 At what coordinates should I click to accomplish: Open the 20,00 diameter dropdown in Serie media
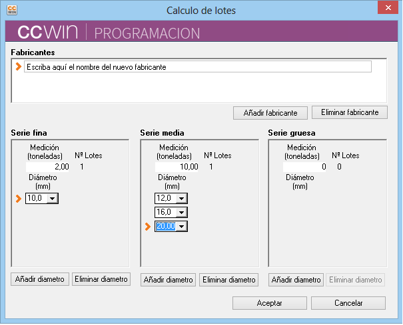[x=182, y=227]
